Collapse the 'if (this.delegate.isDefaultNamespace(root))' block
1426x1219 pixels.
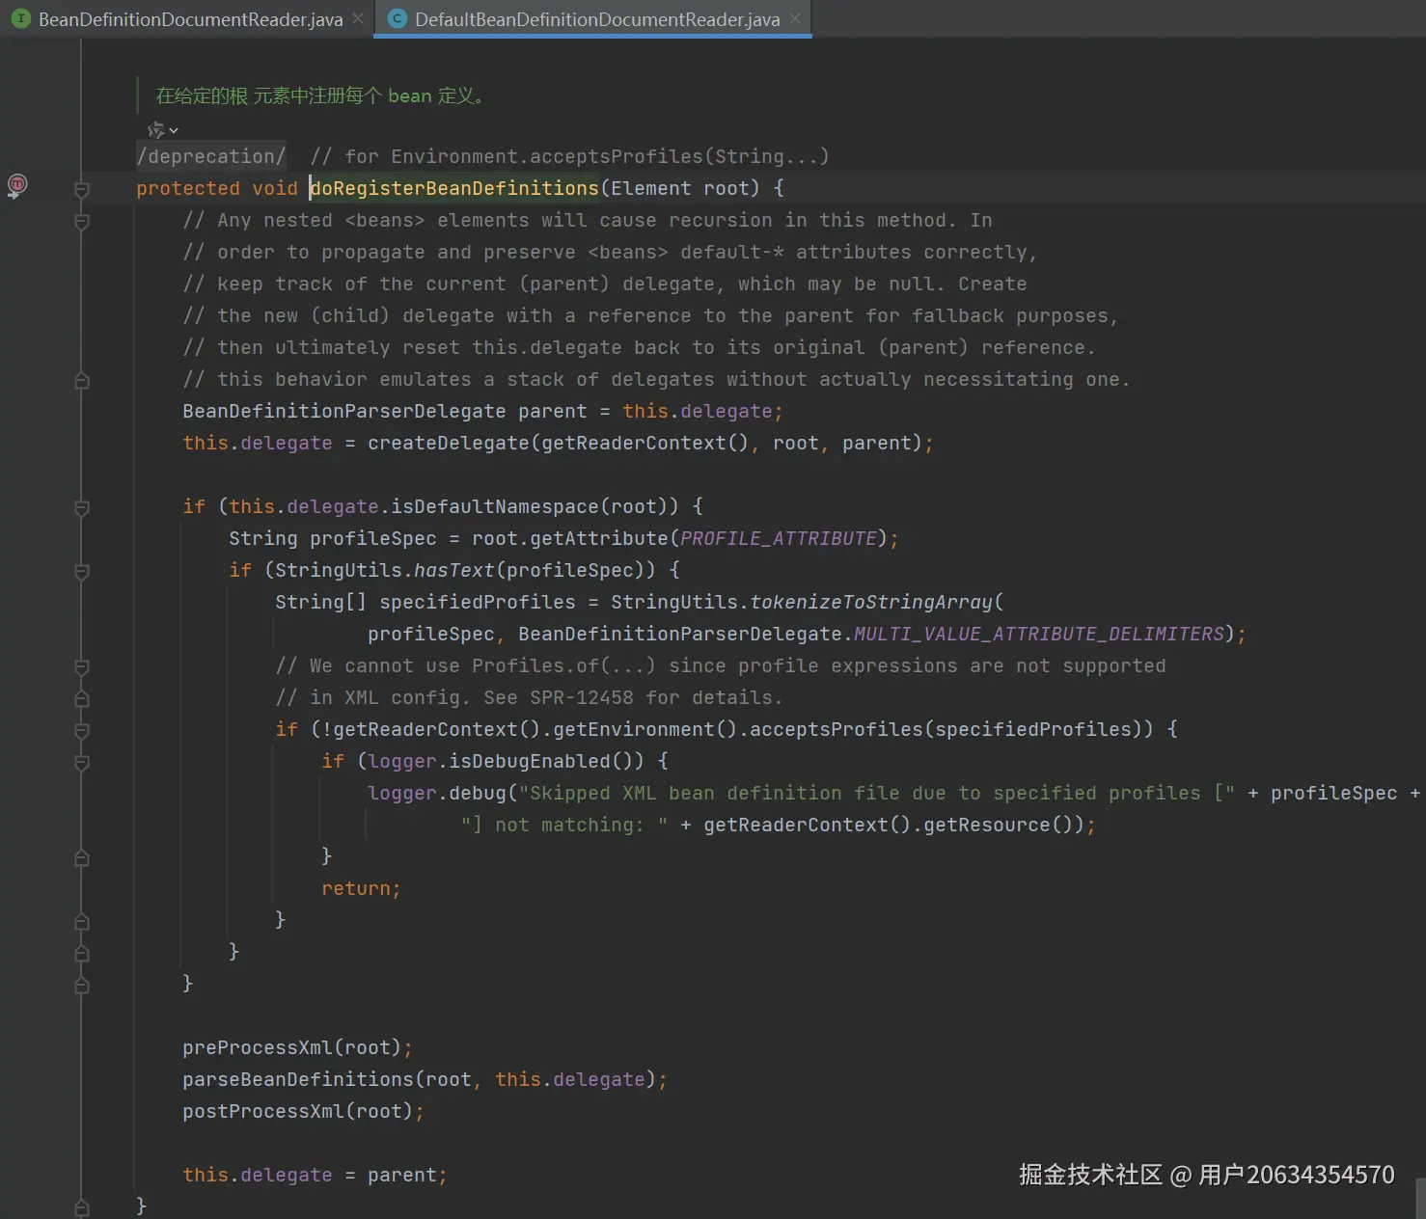coord(82,507)
